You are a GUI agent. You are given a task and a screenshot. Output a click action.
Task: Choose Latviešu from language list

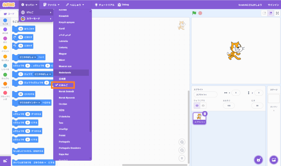(71, 41)
